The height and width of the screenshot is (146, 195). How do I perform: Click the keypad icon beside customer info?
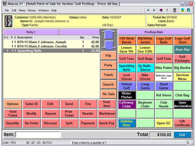(8, 21)
